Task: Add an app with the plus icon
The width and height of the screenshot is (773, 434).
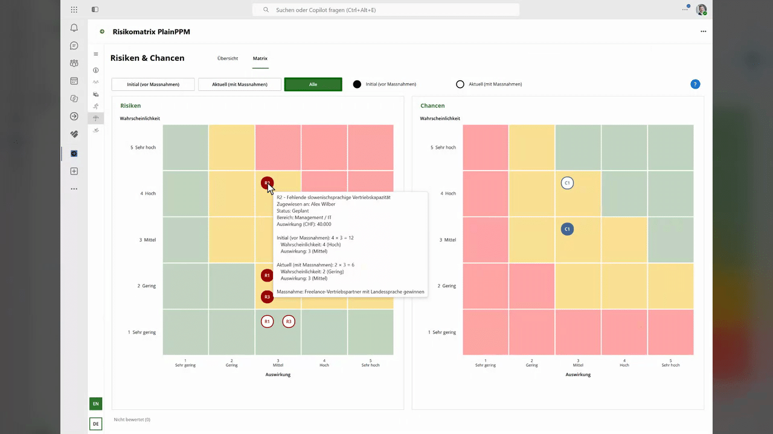Action: click(x=74, y=171)
